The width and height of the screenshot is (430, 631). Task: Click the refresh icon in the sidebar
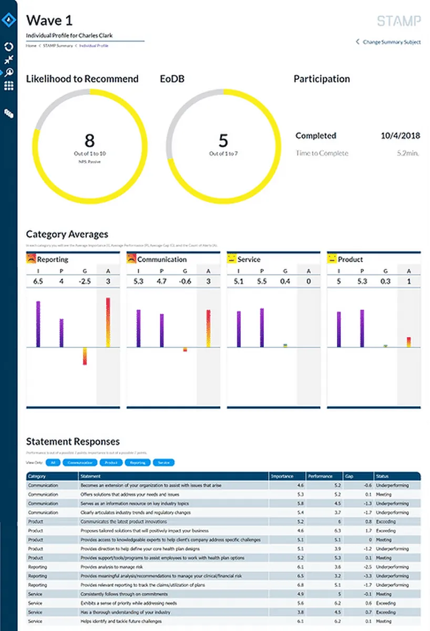coord(8,47)
